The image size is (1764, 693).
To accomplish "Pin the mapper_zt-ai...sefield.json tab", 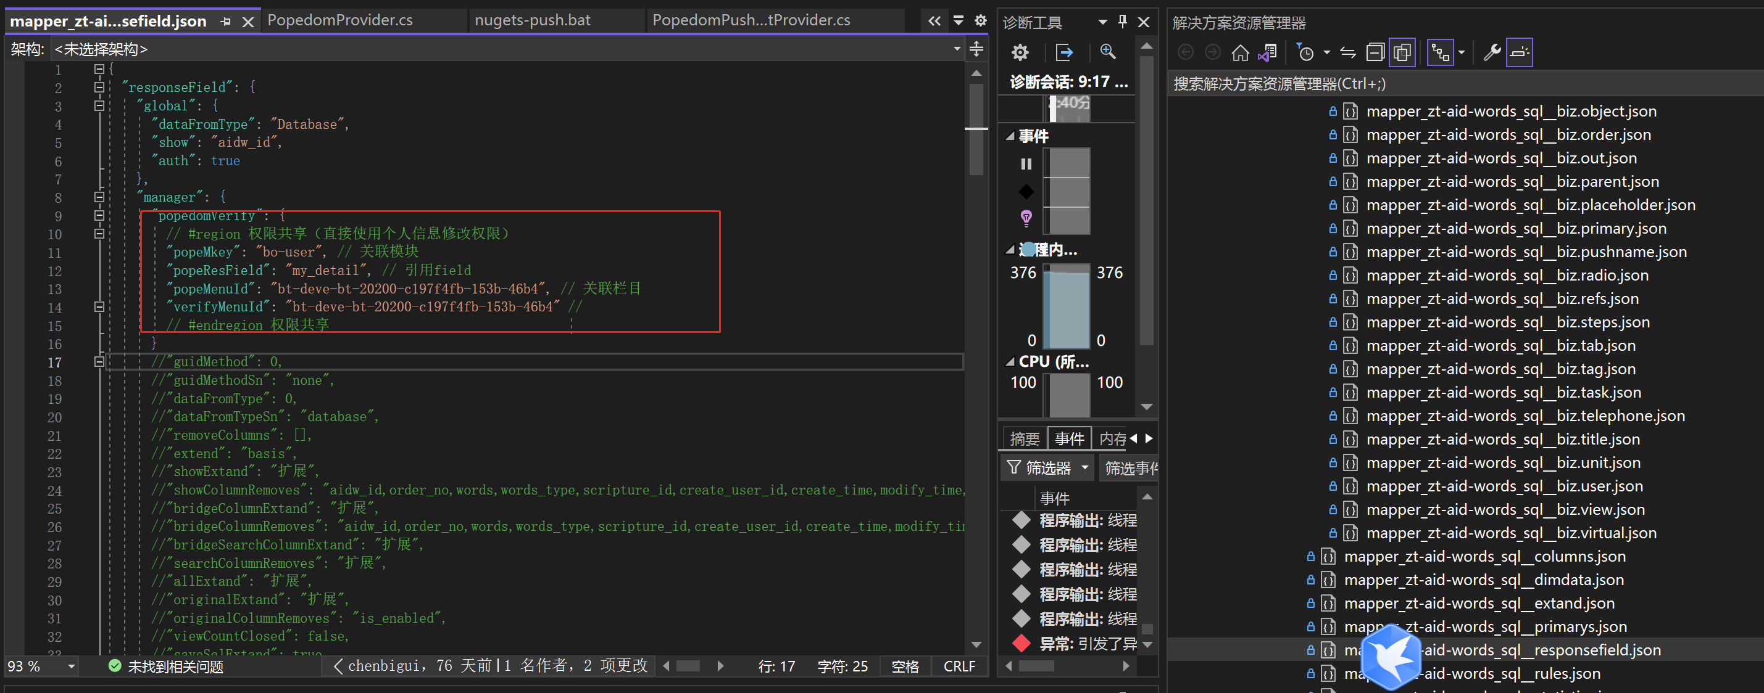I will point(225,22).
